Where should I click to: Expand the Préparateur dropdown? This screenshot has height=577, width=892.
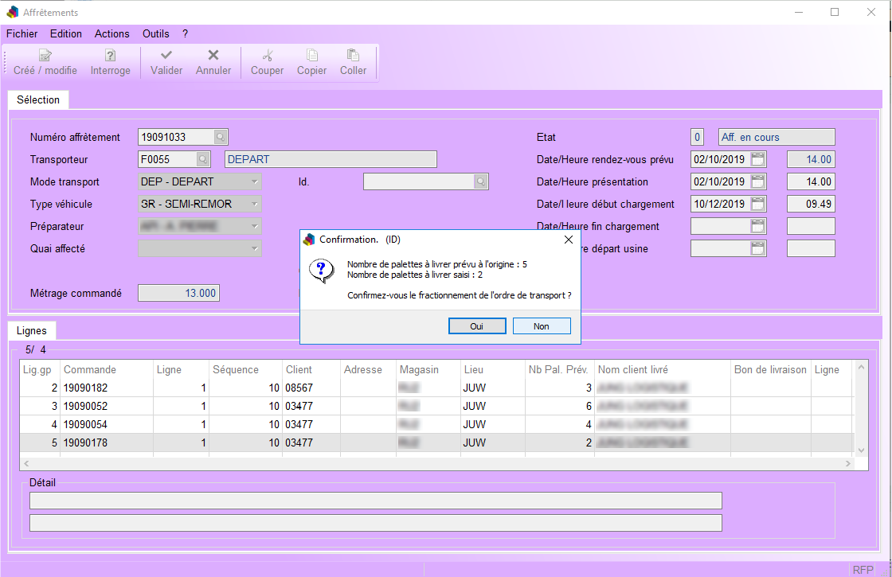[x=254, y=226]
